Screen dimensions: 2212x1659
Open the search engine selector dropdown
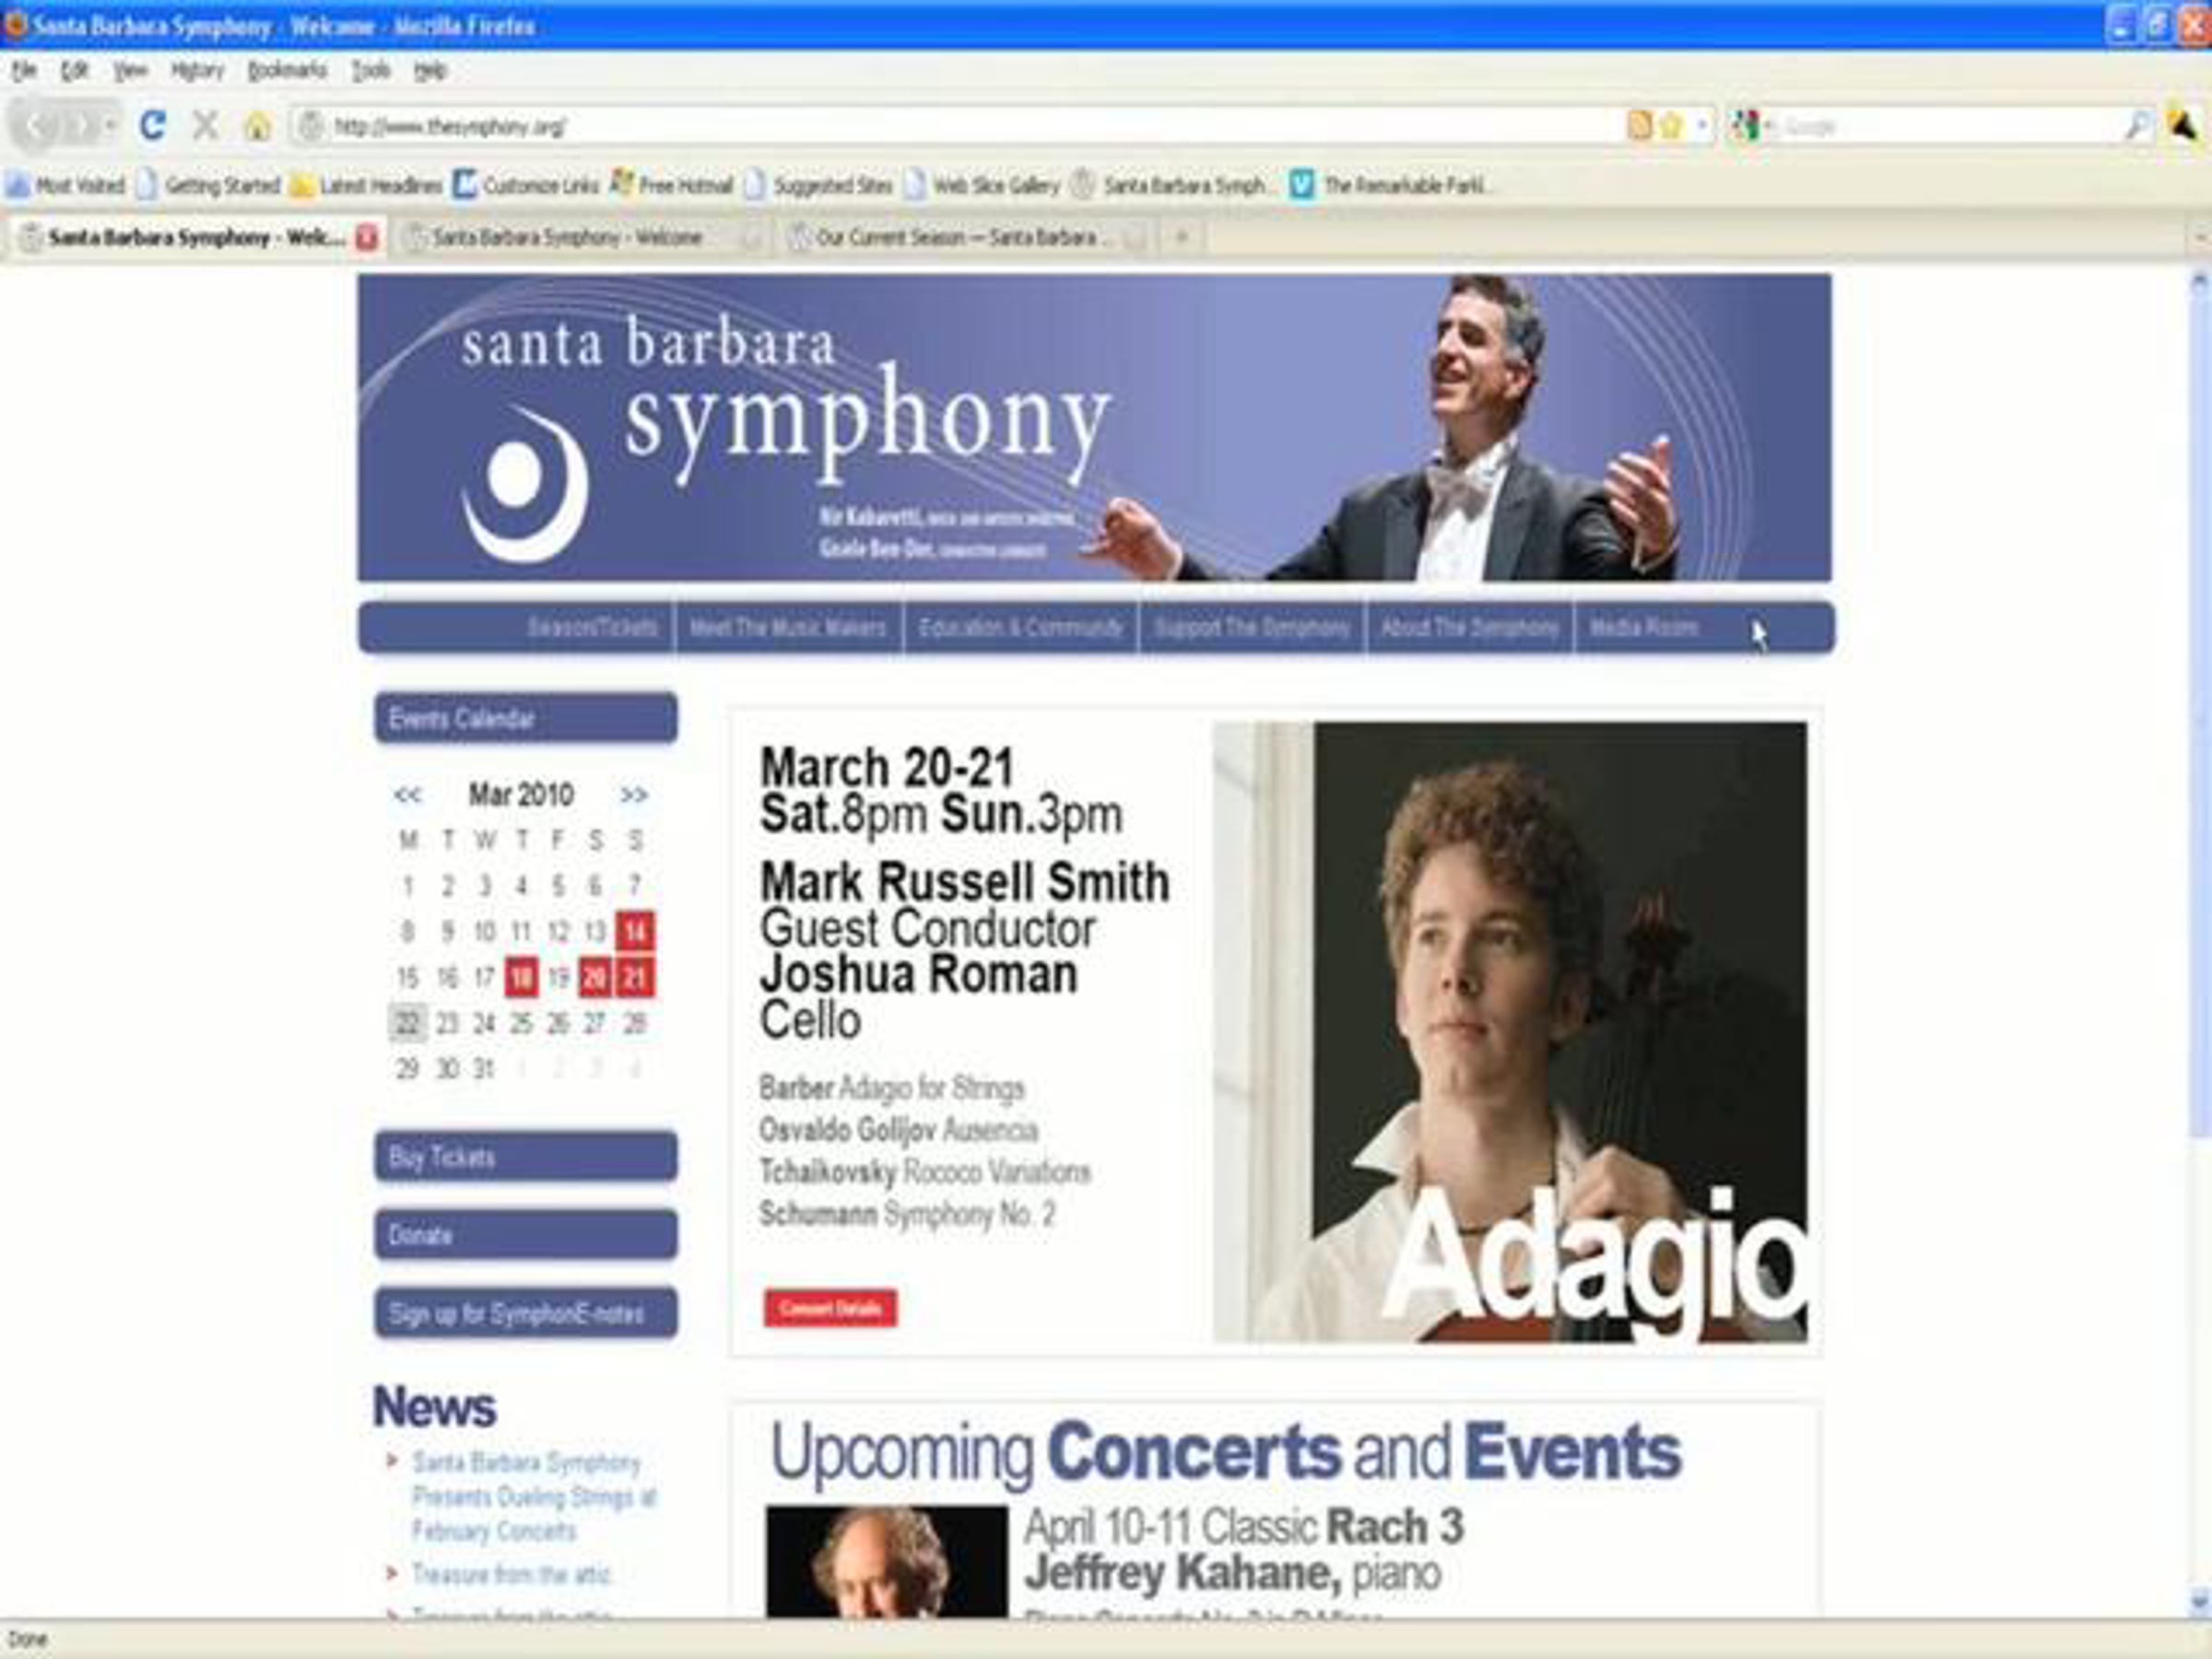click(1752, 126)
